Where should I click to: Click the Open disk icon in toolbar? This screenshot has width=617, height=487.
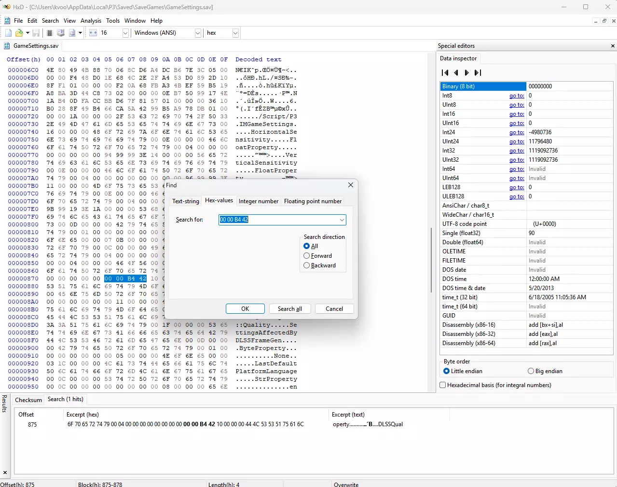(61, 33)
